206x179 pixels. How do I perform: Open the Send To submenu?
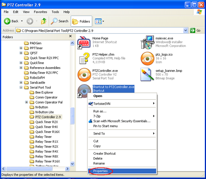(x=122, y=134)
